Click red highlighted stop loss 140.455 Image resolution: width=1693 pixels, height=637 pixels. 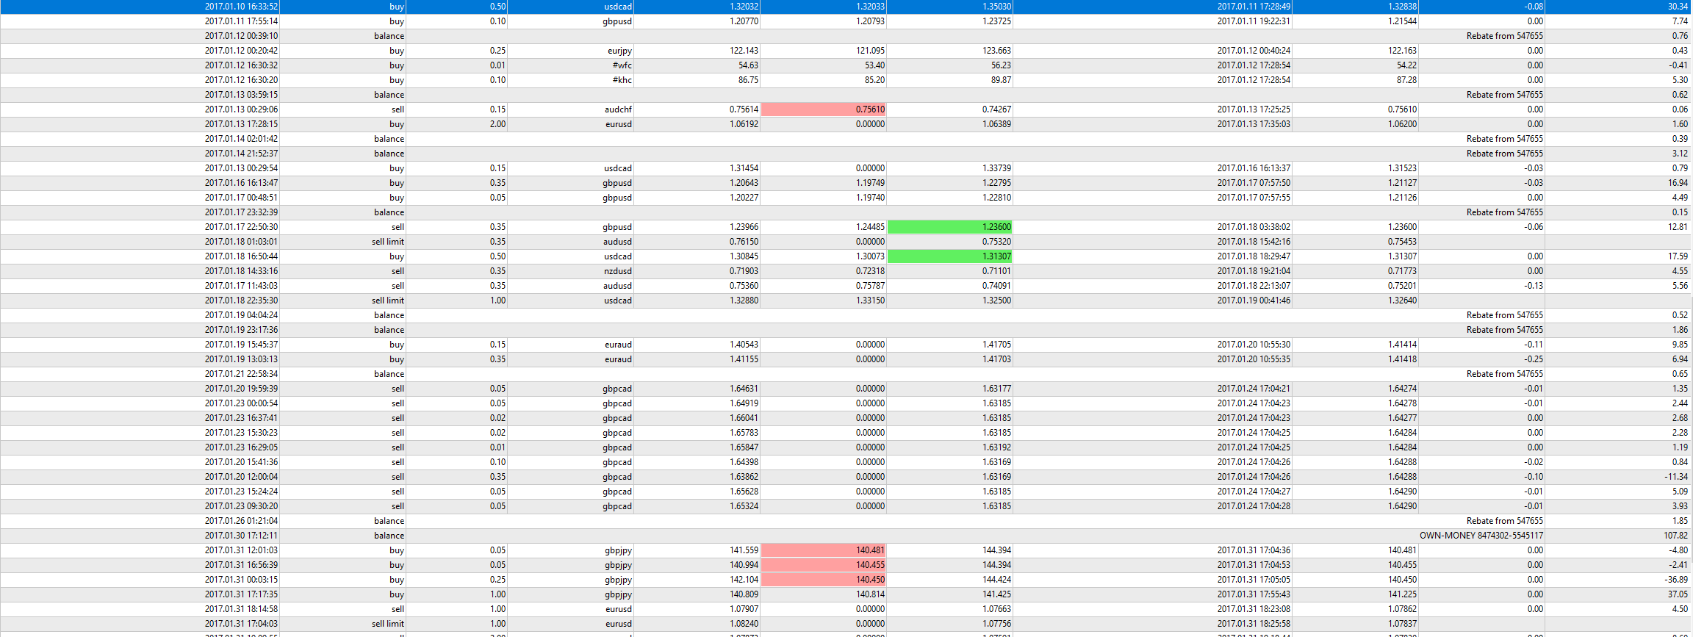pyautogui.click(x=824, y=565)
